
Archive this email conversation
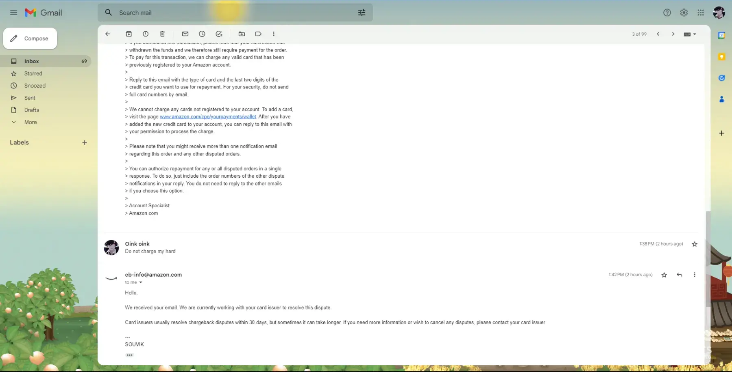(x=129, y=34)
